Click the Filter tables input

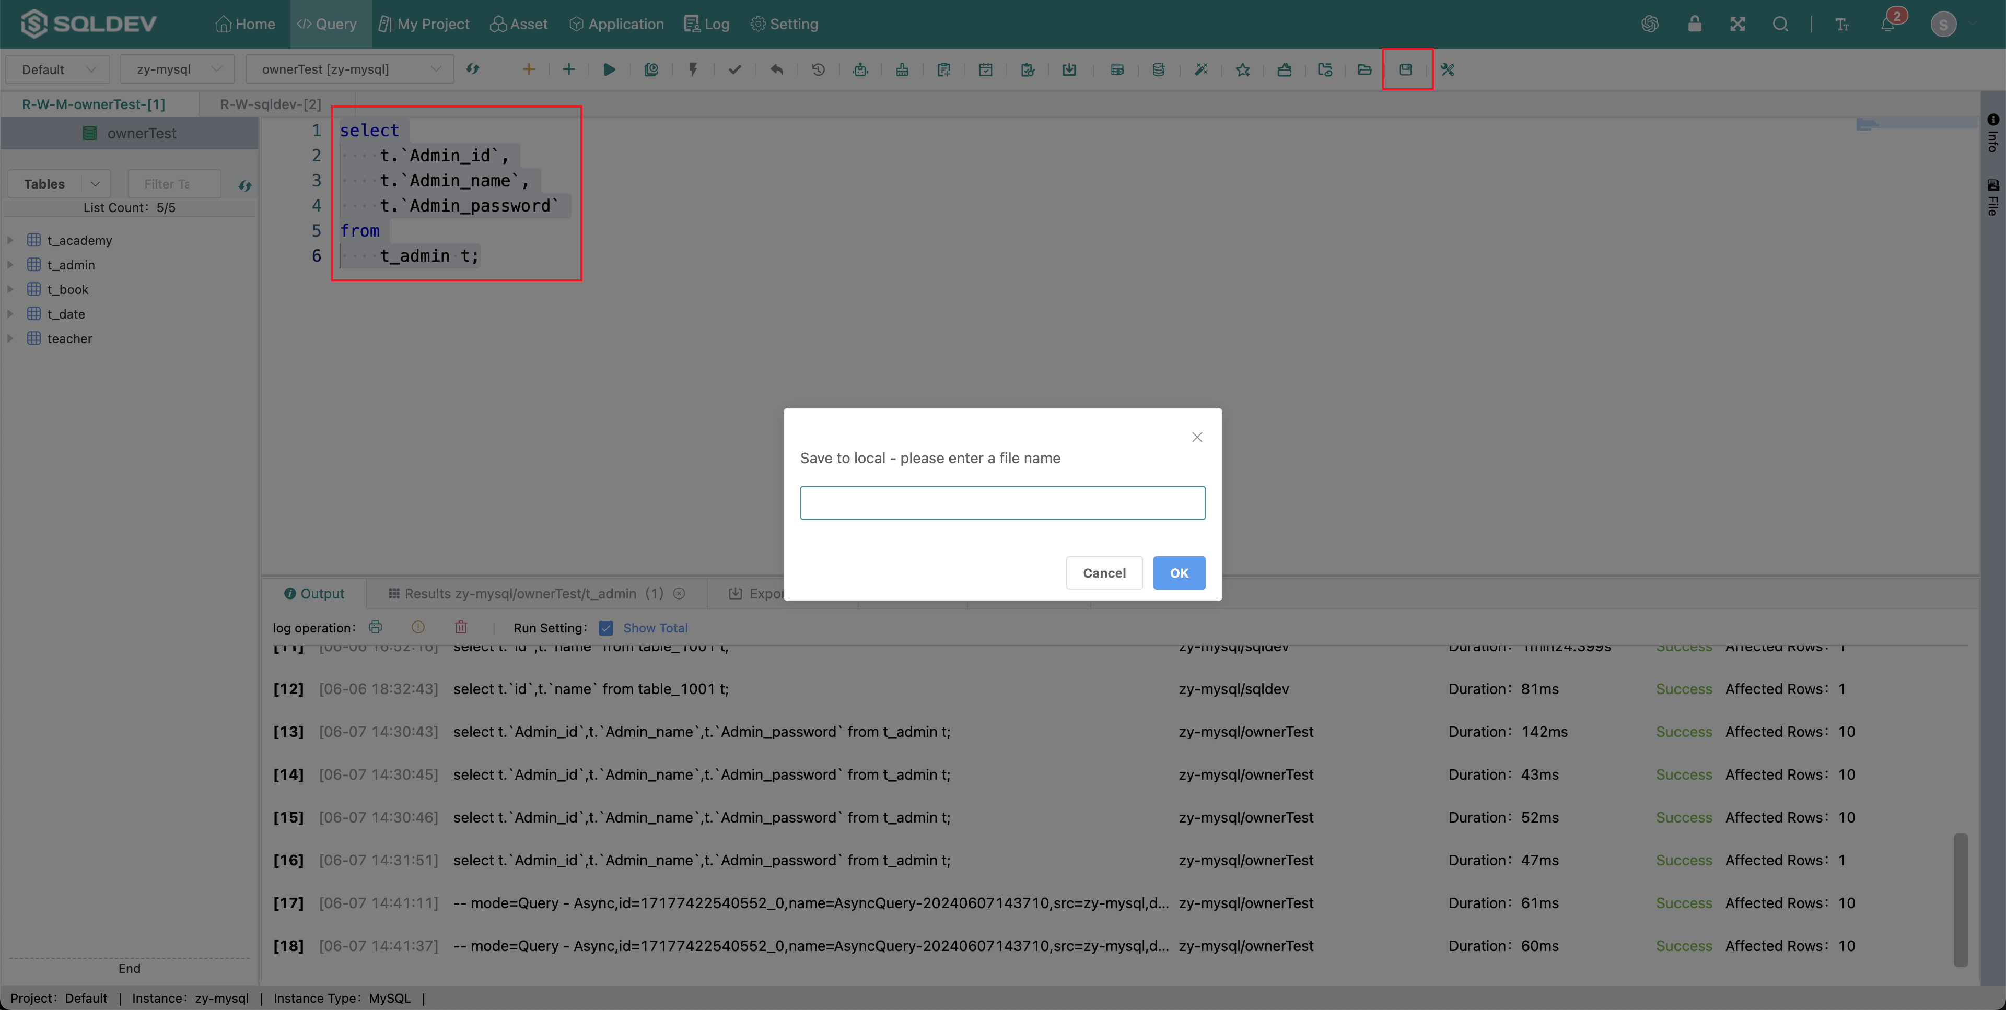(x=174, y=184)
